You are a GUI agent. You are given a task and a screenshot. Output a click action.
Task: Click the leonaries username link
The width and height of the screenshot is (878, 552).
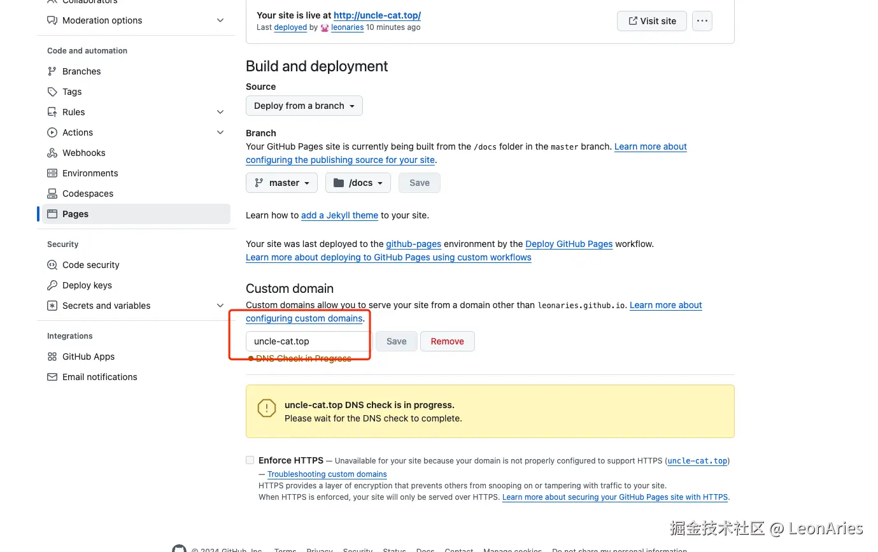pos(348,27)
